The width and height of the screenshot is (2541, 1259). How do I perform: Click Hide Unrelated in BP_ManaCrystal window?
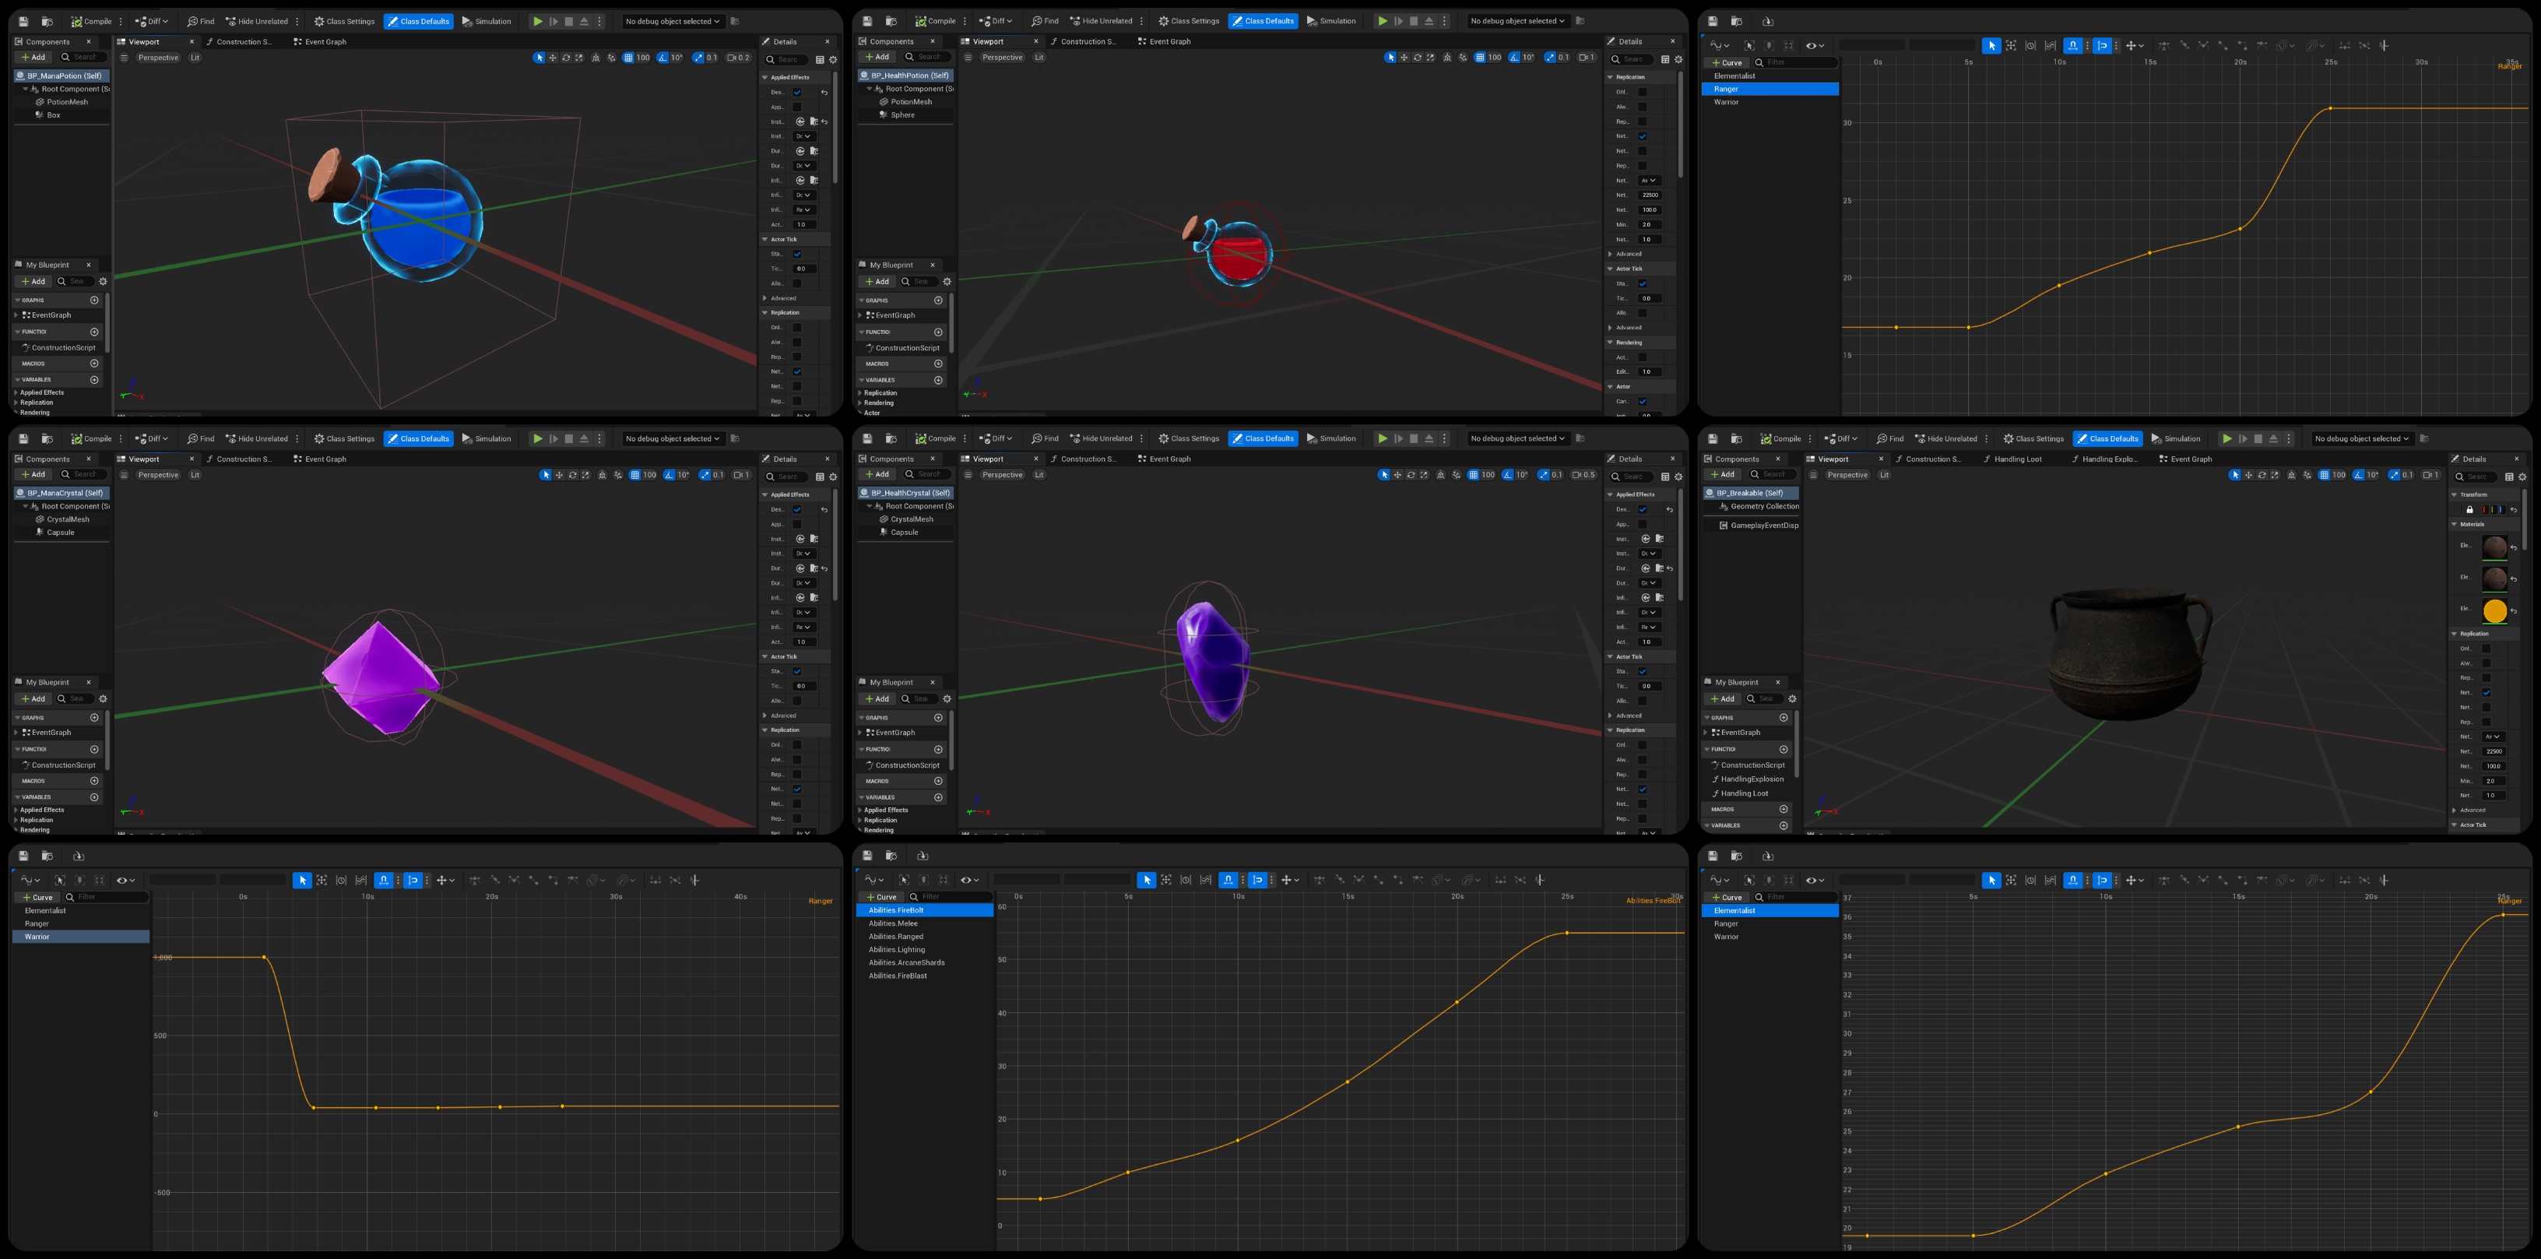[256, 438]
